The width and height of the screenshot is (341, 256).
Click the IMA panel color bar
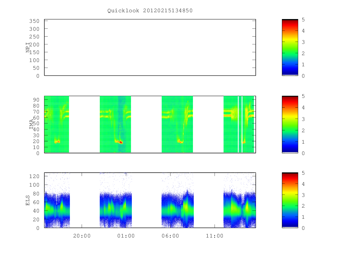(x=290, y=125)
